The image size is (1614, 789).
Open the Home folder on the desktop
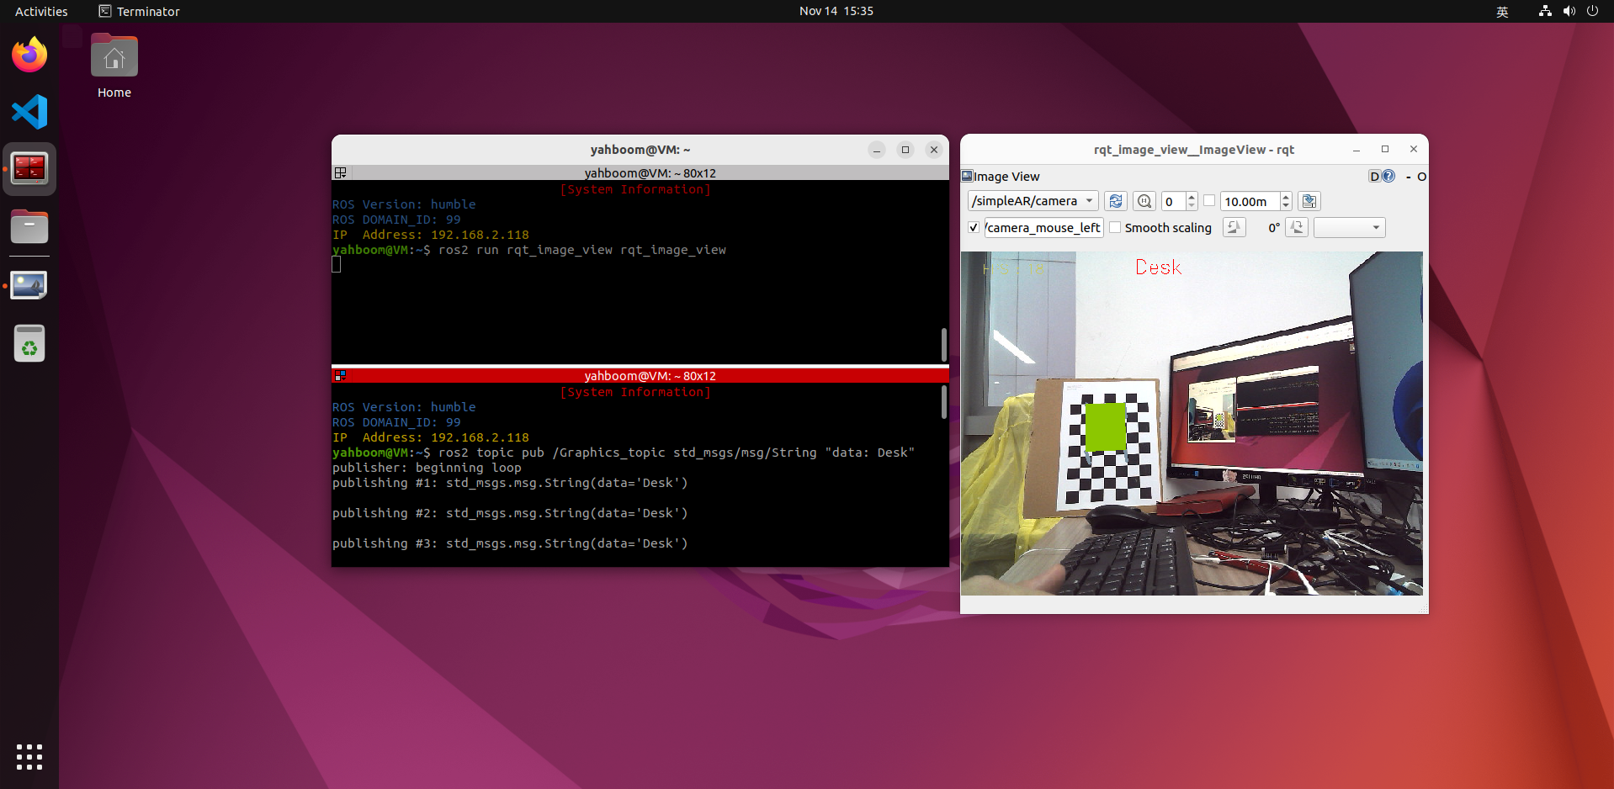[114, 67]
